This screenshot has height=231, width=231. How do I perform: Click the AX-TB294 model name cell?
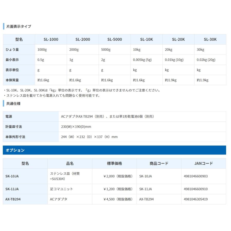13,199
